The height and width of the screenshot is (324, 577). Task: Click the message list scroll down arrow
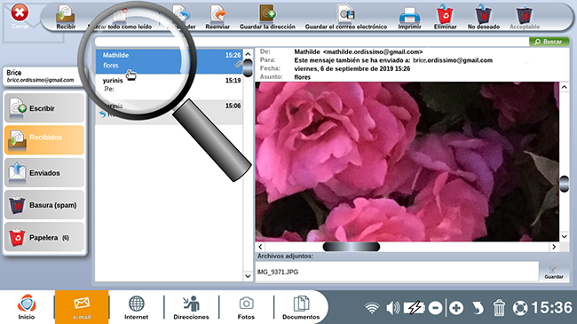[x=248, y=276]
